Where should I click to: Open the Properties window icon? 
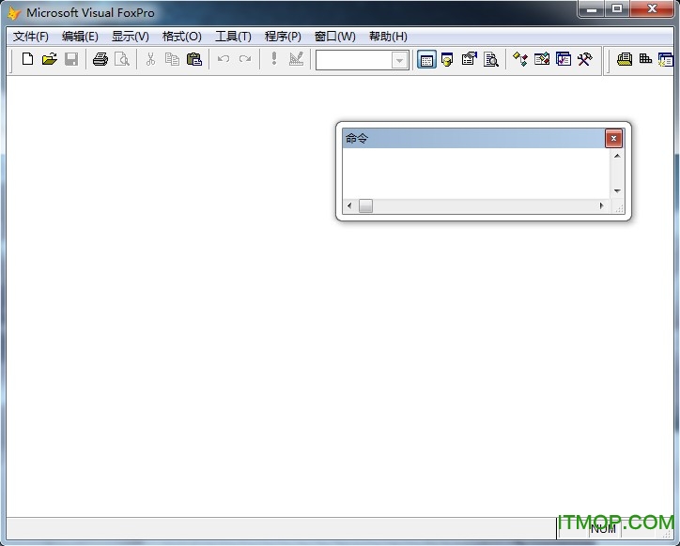[470, 59]
